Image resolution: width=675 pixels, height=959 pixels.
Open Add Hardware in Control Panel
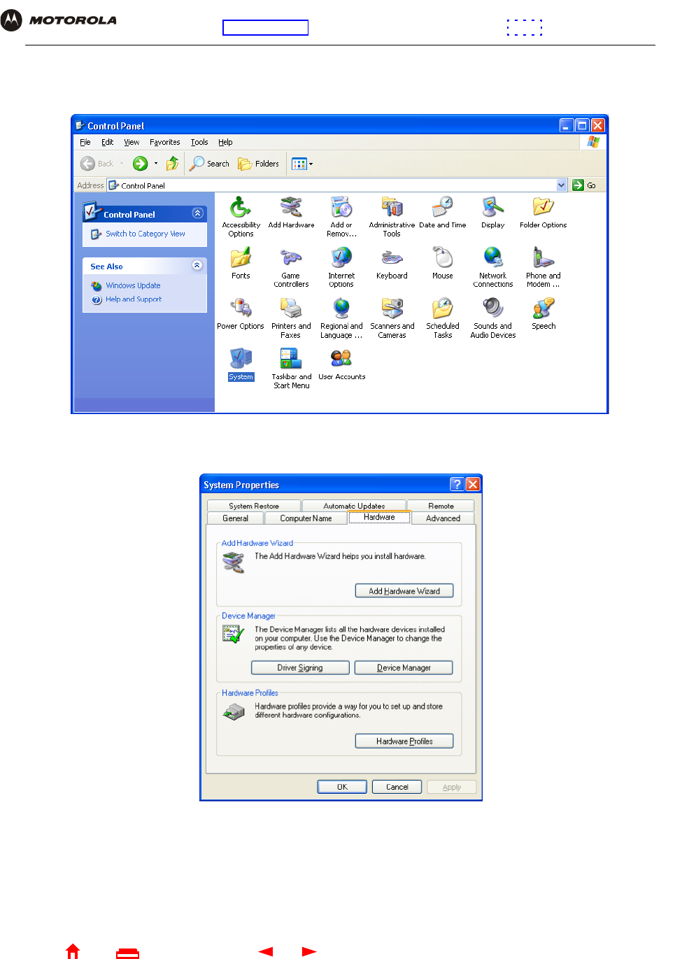[291, 213]
